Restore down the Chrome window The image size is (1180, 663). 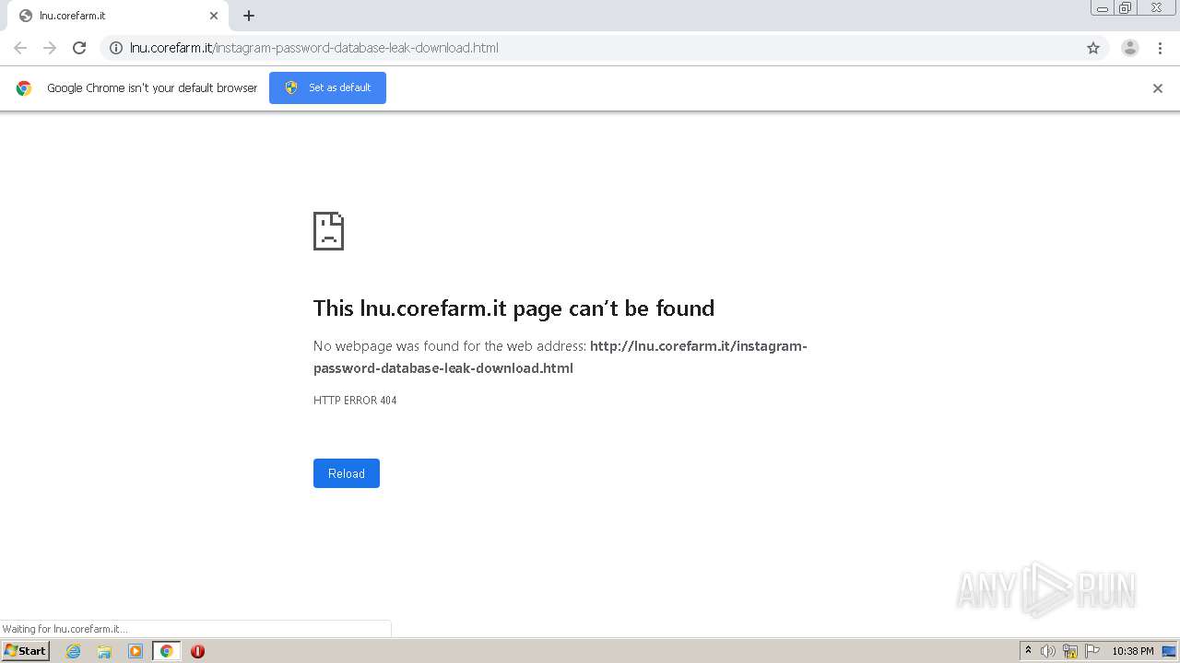1126,8
